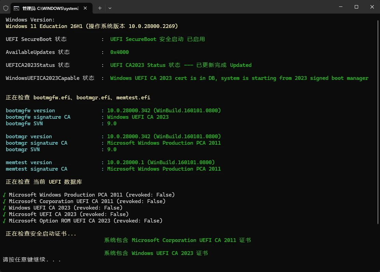Click the cmd icon on the tab
This screenshot has width=380, height=272.
pos(16,8)
